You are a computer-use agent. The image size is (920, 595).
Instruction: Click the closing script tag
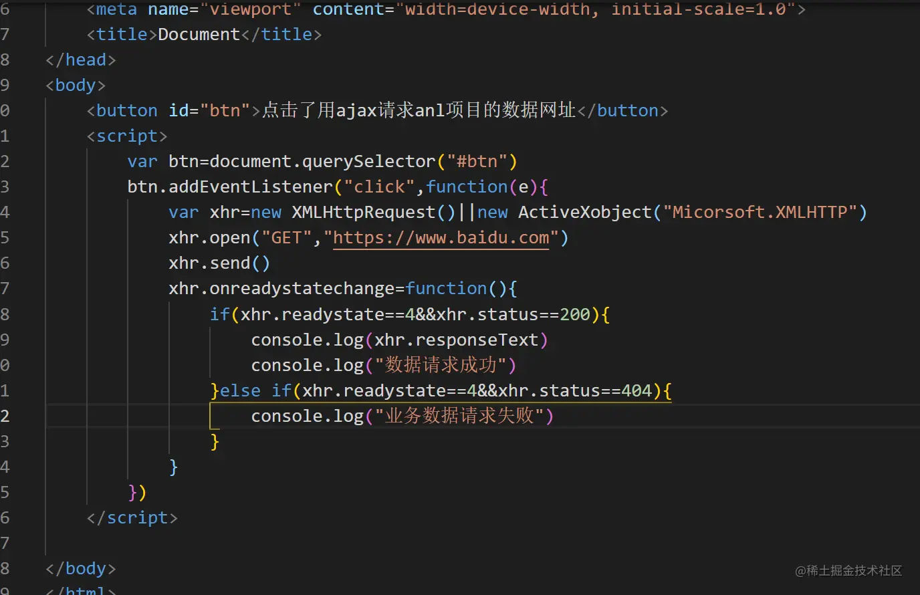click(132, 517)
